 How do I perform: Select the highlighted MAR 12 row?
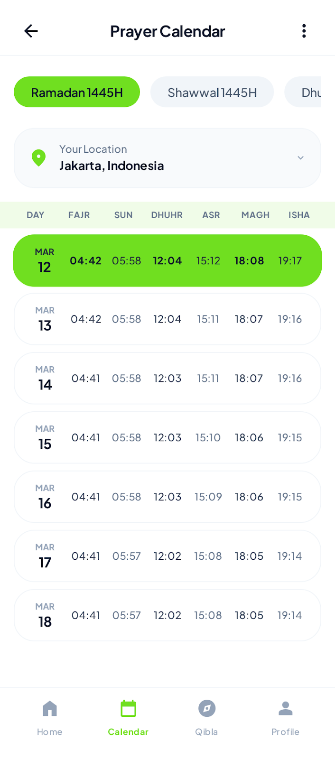(167, 260)
